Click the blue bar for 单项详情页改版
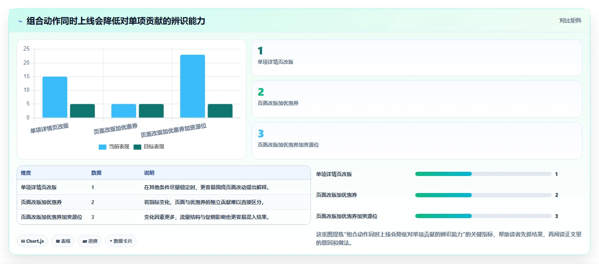This screenshot has height=264, width=599. [x=55, y=97]
